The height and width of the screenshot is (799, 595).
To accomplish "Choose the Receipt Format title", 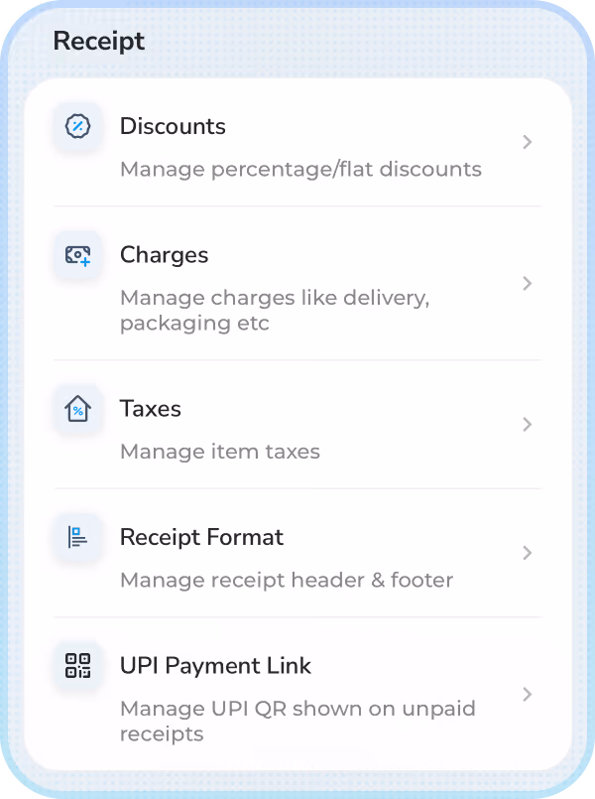I will tap(201, 538).
